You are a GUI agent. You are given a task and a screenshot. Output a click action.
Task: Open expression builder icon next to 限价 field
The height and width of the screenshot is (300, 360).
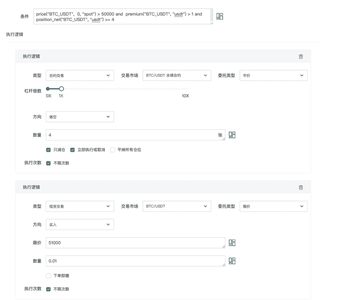(x=232, y=243)
